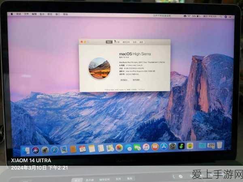Open Finder from the Dock
The height and width of the screenshot is (182, 243).
(26, 150)
